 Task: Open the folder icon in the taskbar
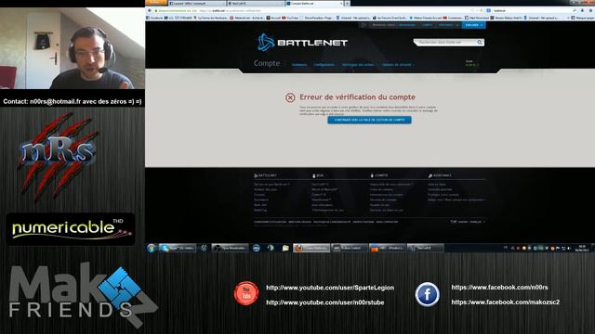(x=285, y=248)
